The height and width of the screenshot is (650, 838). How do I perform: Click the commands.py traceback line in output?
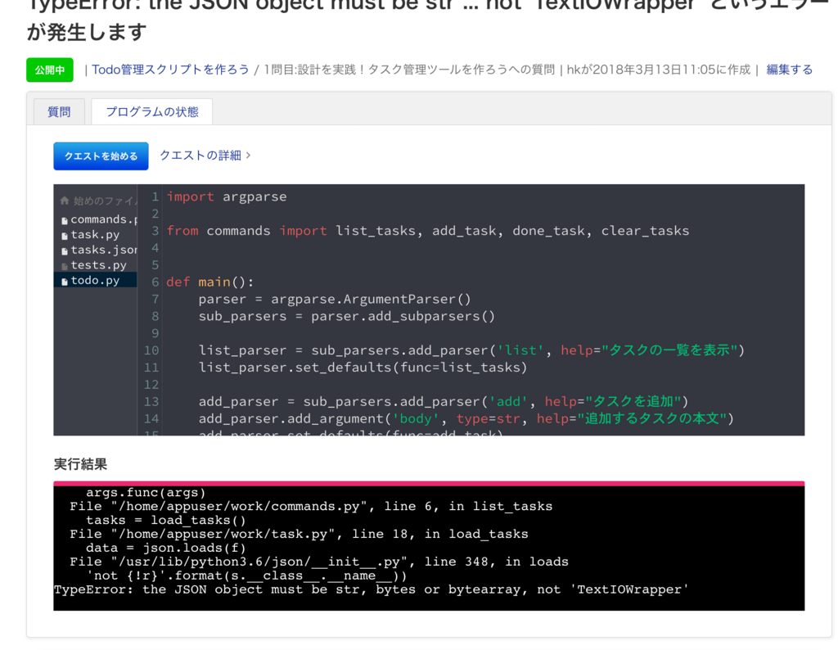(x=311, y=506)
